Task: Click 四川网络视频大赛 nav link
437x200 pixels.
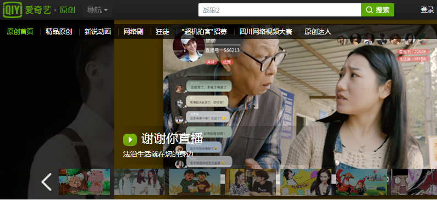Action: coord(265,32)
